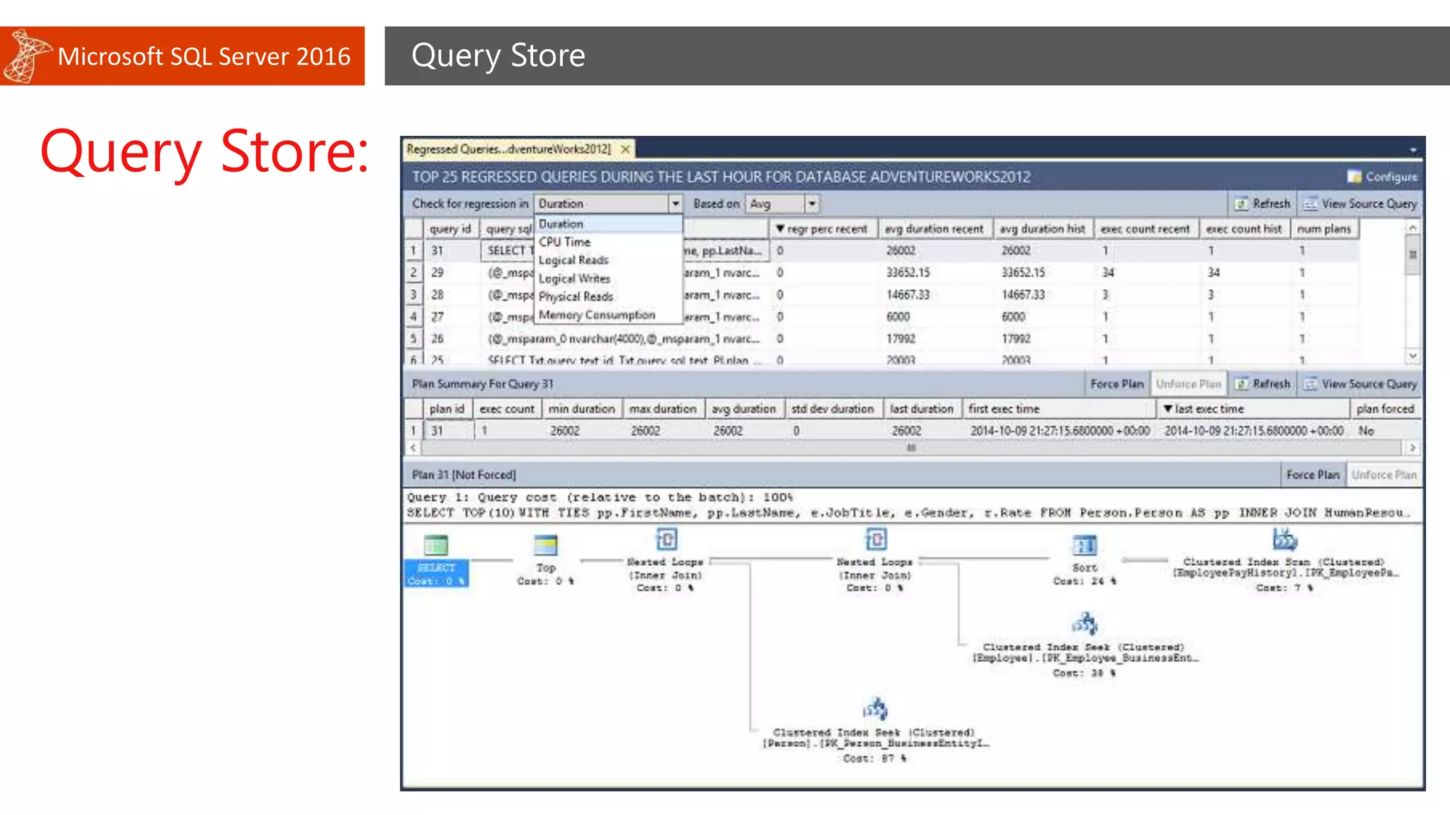This screenshot has height=815, width=1450.
Task: Click the Top operator icon in the plan
Action: point(546,545)
